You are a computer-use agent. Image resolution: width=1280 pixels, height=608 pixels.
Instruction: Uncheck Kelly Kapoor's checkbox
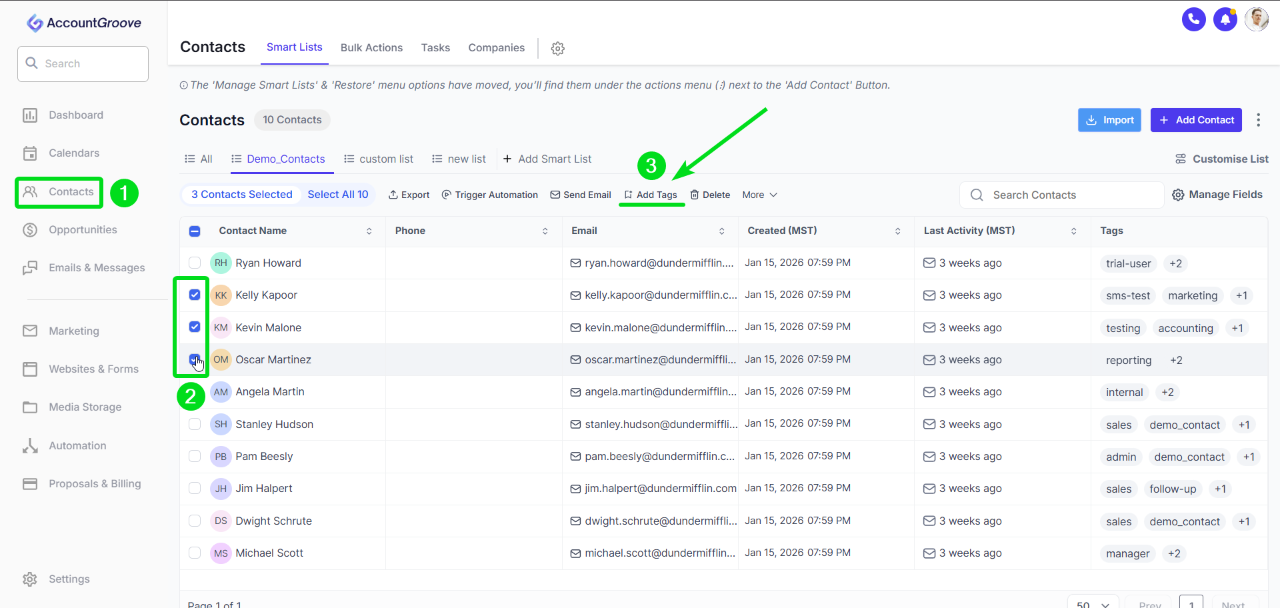click(x=195, y=295)
